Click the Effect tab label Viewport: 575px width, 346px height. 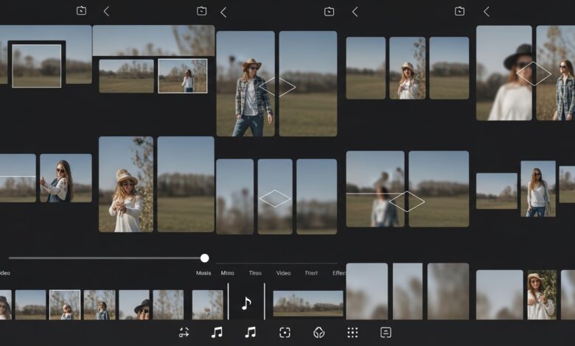coord(339,273)
